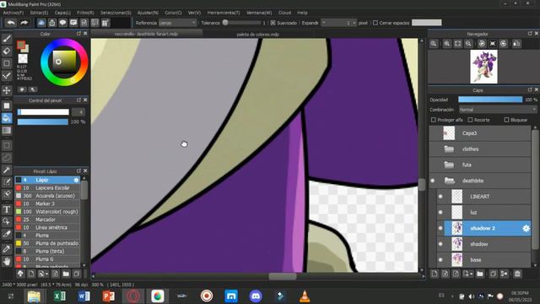The width and height of the screenshot is (540, 304).
Task: Select the Marker 3 brush
Action: tap(47, 204)
